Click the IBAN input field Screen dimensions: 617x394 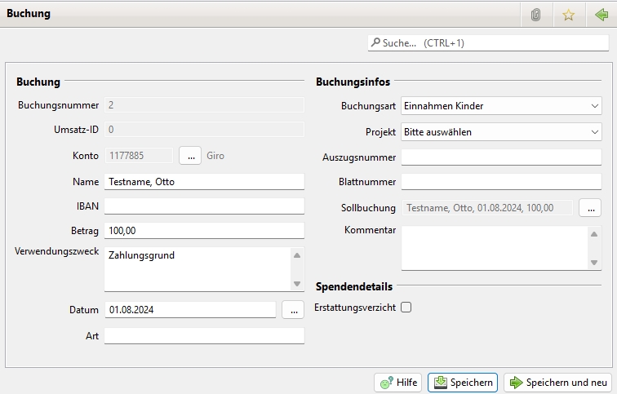pyautogui.click(x=203, y=206)
